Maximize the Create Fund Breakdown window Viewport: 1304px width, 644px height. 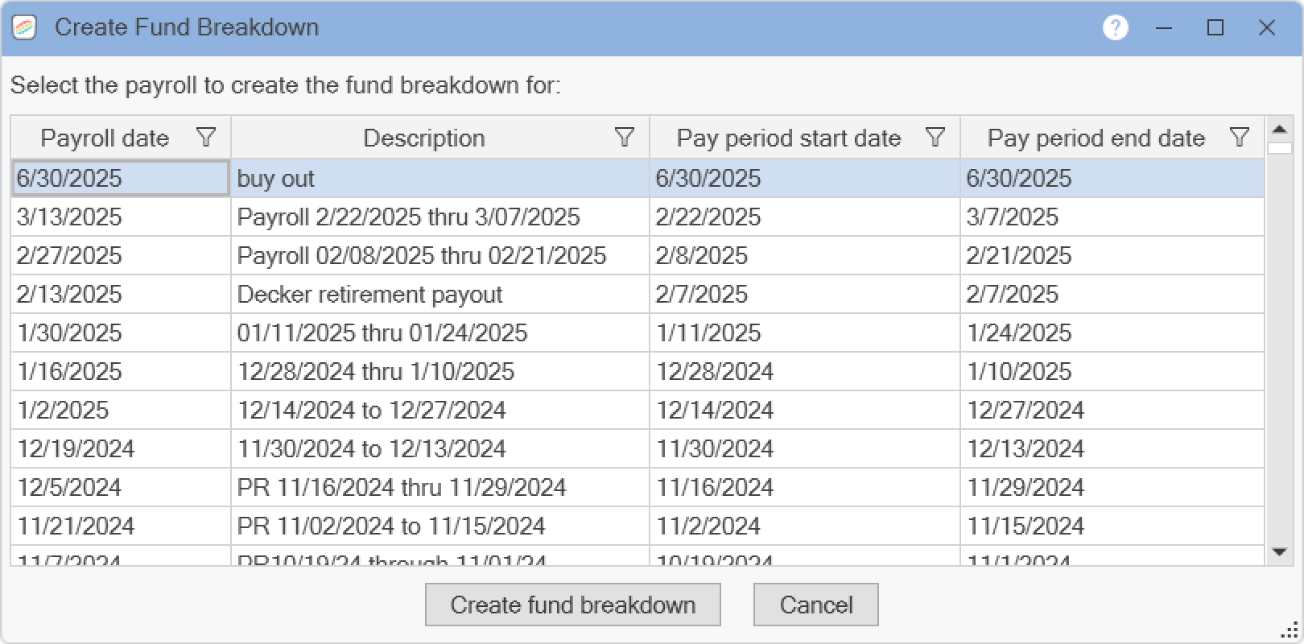[x=1215, y=28]
